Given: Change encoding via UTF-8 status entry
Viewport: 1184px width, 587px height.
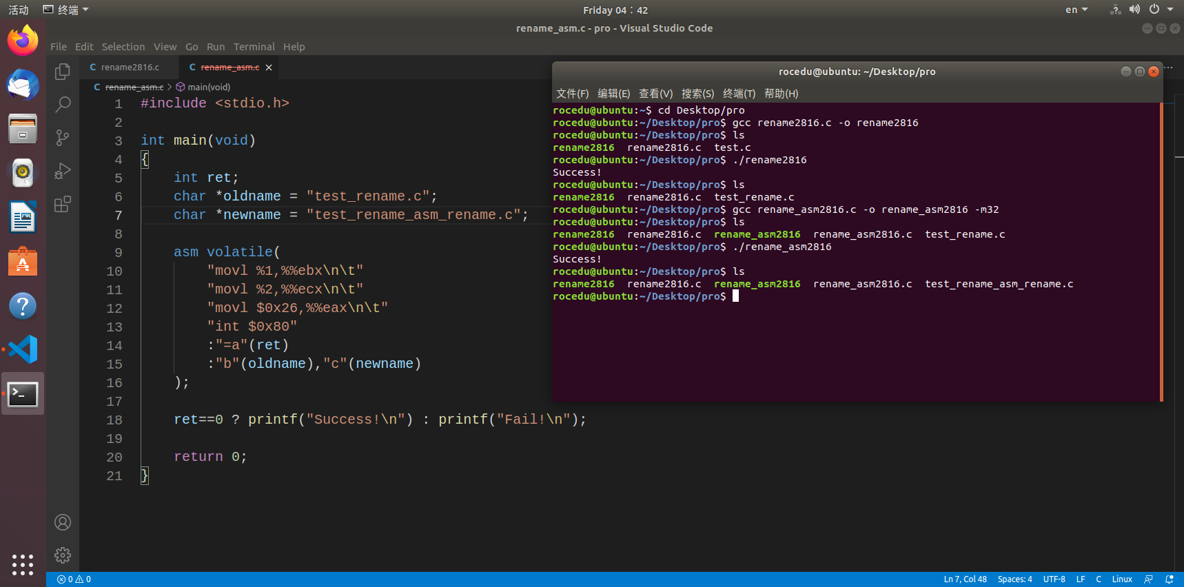Looking at the screenshot, I should tap(1054, 579).
